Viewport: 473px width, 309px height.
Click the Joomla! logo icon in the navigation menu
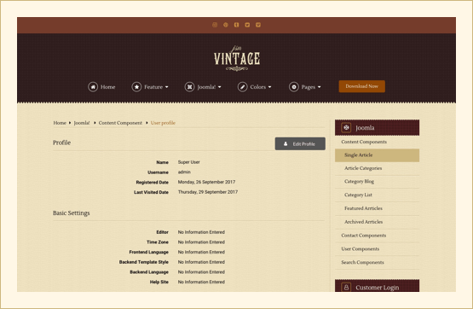tap(189, 87)
